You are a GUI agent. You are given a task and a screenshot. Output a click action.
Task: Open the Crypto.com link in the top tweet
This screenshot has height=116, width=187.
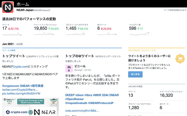coord(20,66)
